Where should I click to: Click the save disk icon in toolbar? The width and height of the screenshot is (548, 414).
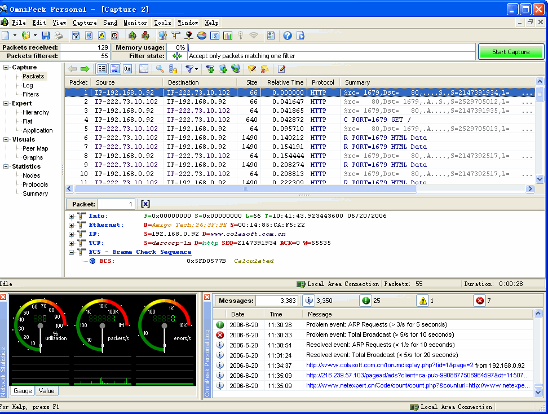tap(46, 36)
